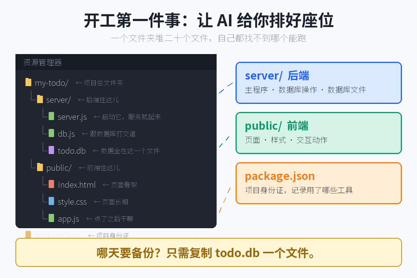
Task: Click the text 页面 · 样式 · 交互动作
Action: coord(286,140)
